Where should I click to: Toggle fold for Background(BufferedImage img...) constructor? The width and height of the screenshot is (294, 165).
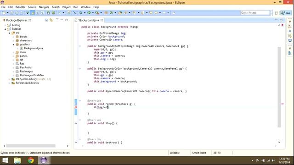coord(79,46)
